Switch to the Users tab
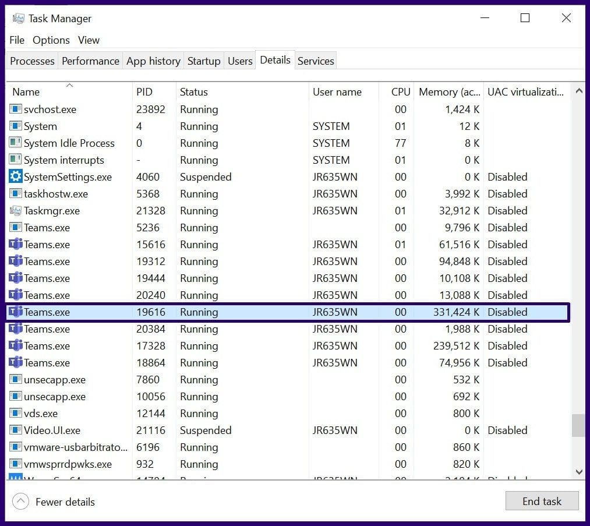The width and height of the screenshot is (590, 526). tap(240, 61)
